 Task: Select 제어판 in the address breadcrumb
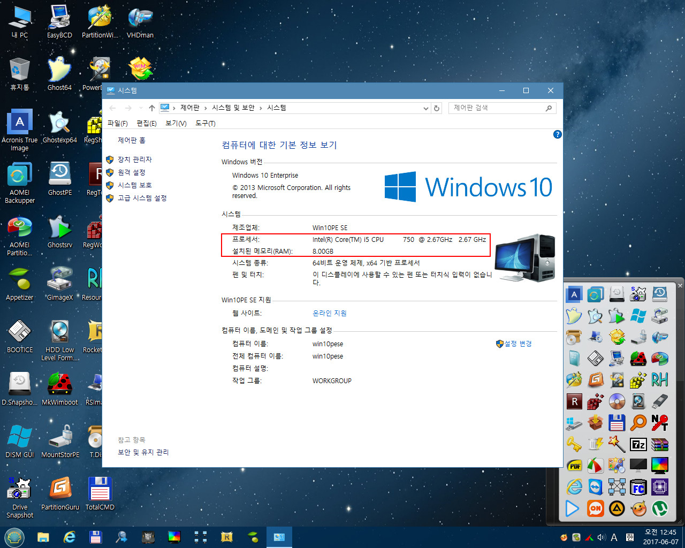[190, 108]
